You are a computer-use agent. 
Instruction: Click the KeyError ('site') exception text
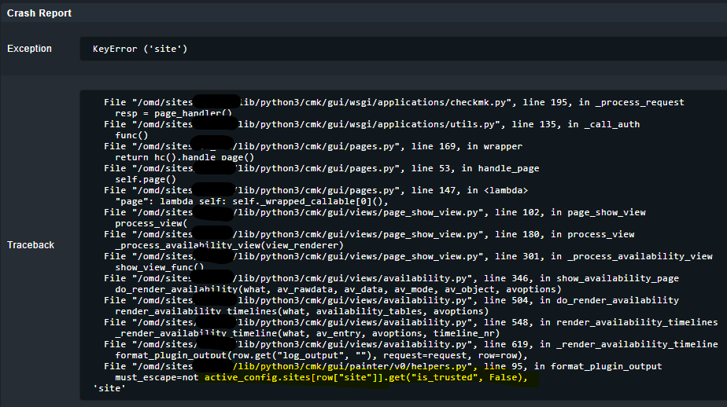(x=140, y=49)
